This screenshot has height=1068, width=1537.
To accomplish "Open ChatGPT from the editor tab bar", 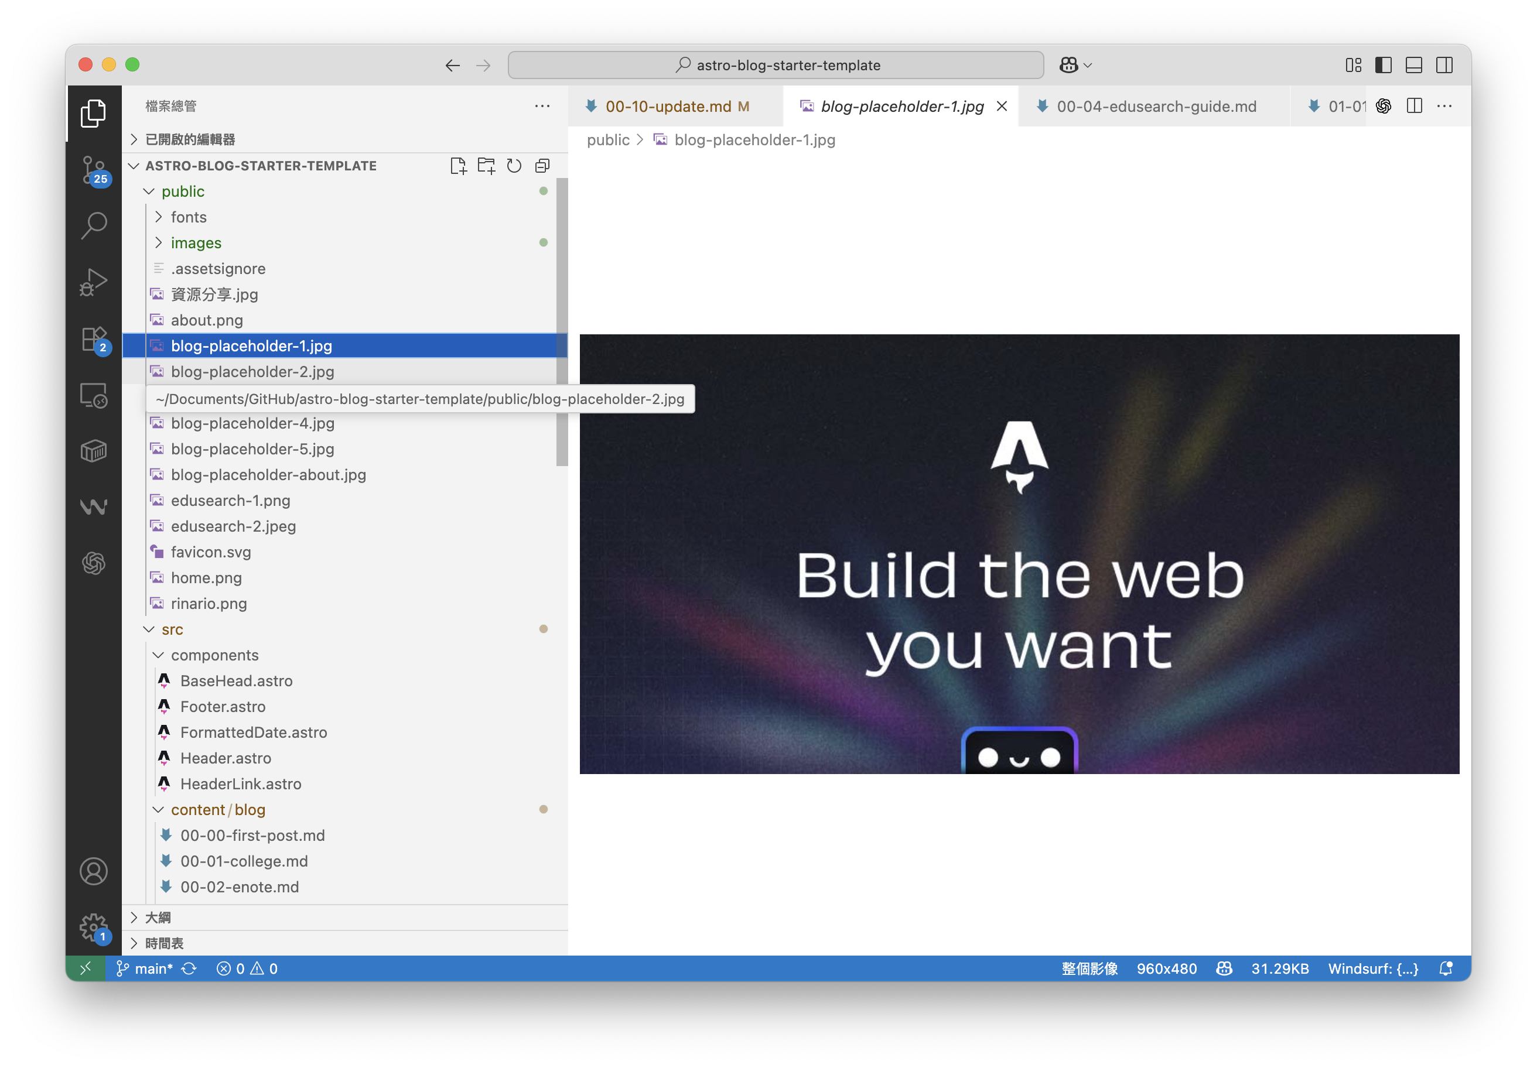I will point(1384,106).
